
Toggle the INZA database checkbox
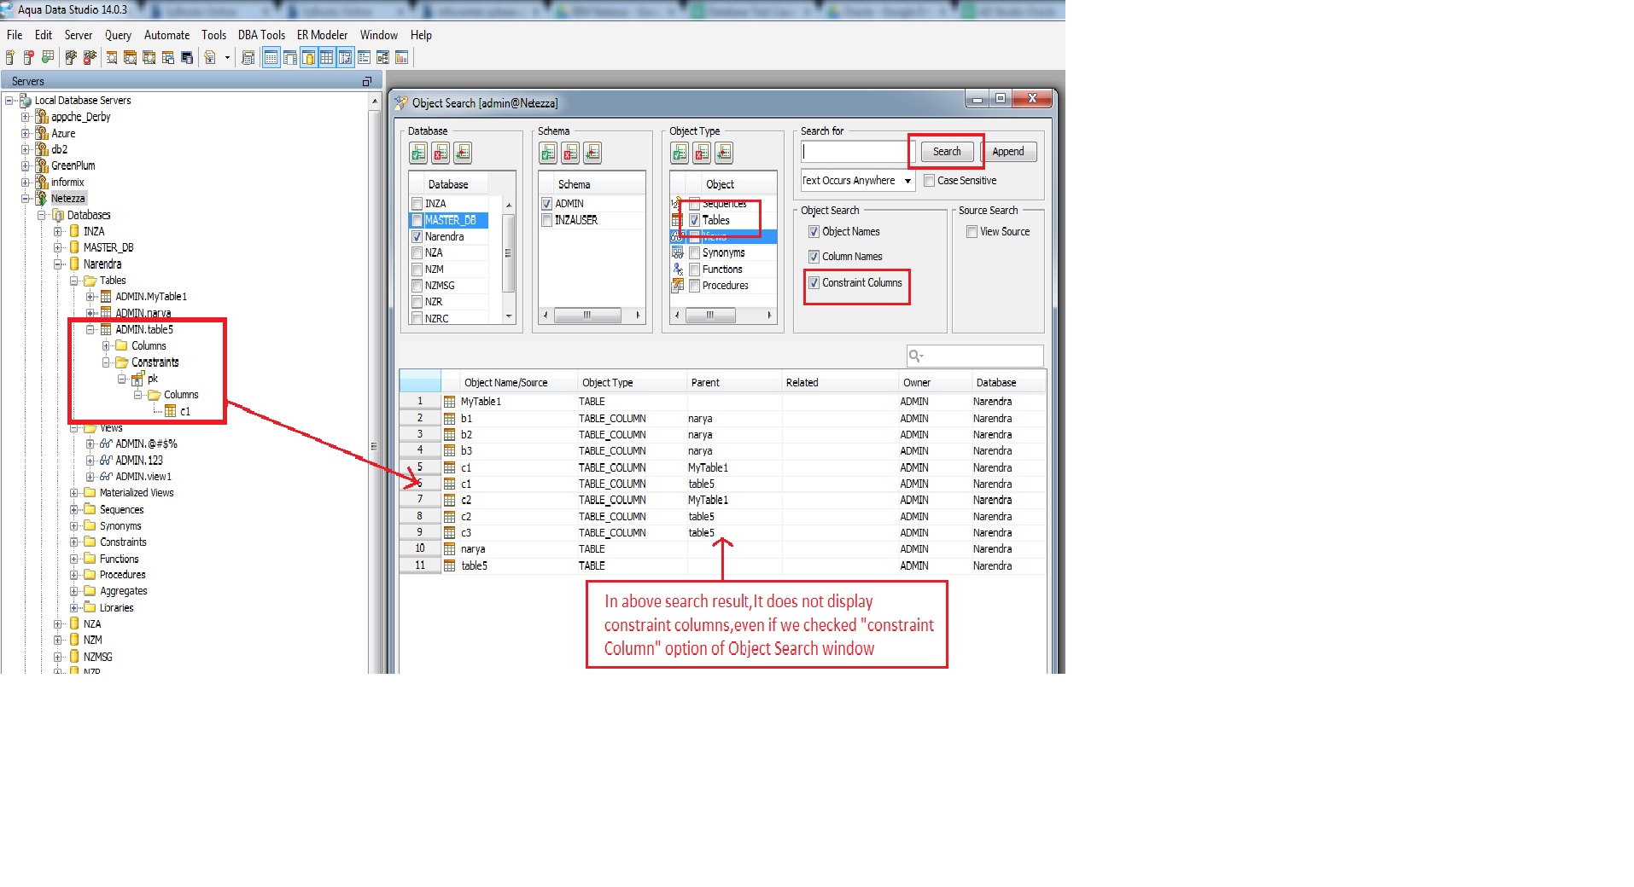point(417,204)
